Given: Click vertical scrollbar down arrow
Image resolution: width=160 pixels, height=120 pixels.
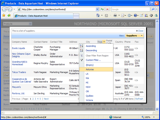Looking at the screenshot, I should click(157, 109).
